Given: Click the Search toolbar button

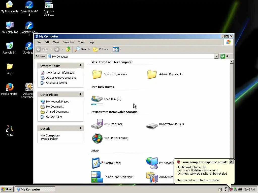Looking at the screenshot, I should click(82, 49).
